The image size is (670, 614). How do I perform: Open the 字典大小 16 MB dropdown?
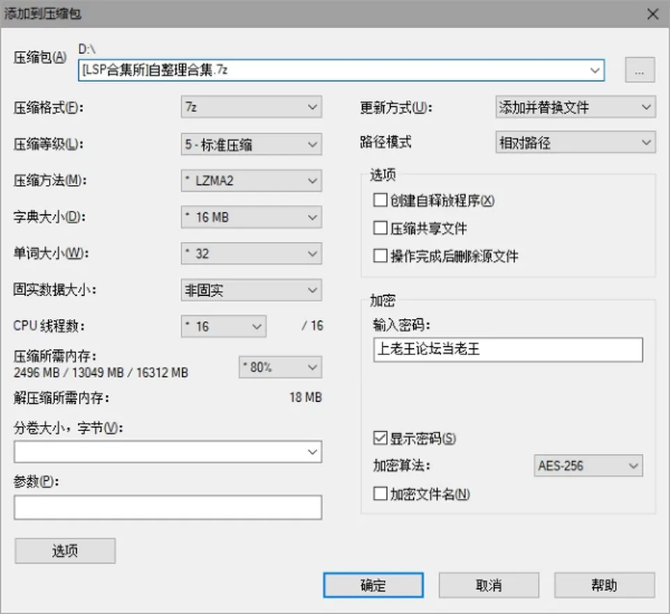click(251, 217)
